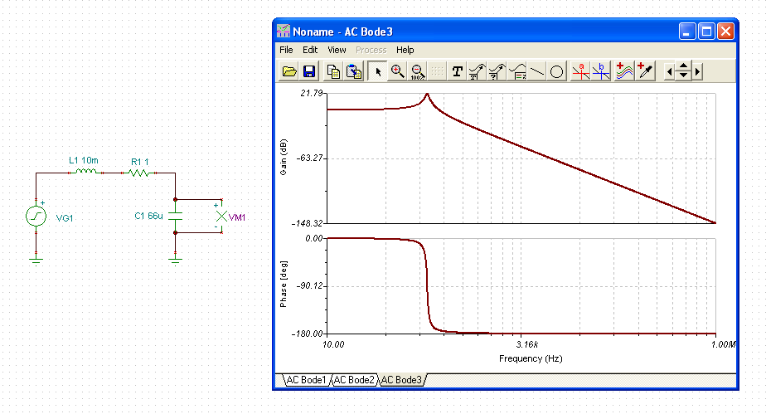Click the 'Frequency (Hz)' axis label
This screenshot has width=766, height=414.
pyautogui.click(x=531, y=358)
